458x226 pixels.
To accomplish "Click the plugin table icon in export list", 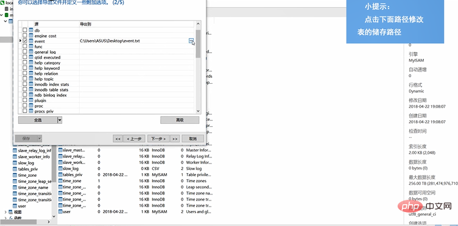I will pyautogui.click(x=31, y=100).
